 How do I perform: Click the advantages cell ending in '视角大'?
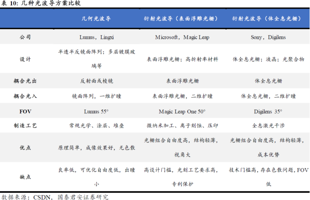(181, 148)
